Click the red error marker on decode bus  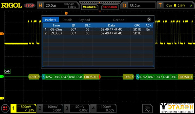[x=100, y=77]
